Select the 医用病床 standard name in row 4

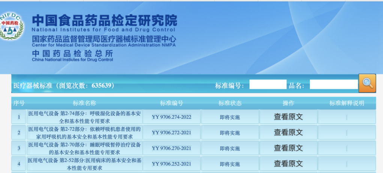pyautogui.click(x=84, y=164)
